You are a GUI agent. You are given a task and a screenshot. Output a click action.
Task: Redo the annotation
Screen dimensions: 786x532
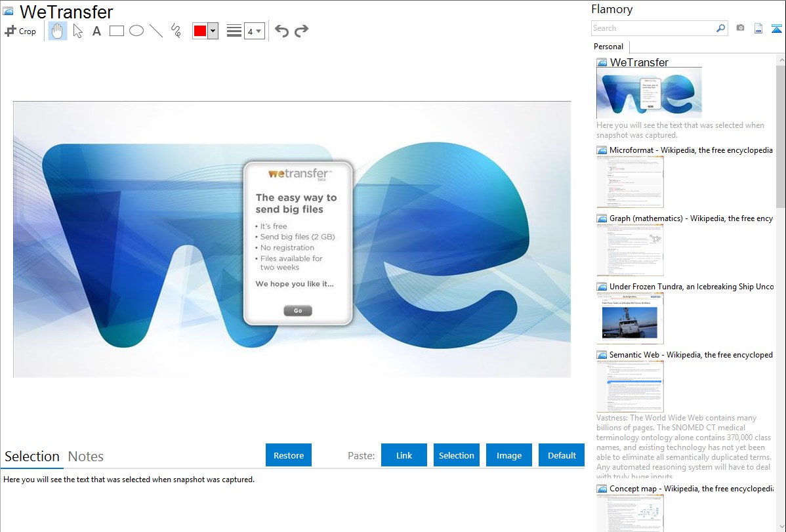pos(301,31)
